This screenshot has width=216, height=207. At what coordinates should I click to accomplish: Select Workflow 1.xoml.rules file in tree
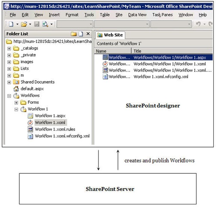coord(55,129)
